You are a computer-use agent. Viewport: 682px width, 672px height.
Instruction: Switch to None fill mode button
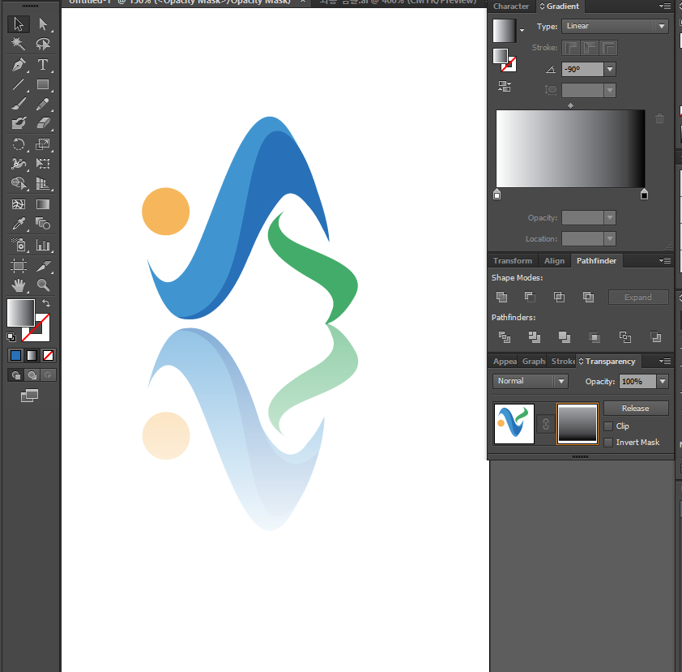[49, 356]
